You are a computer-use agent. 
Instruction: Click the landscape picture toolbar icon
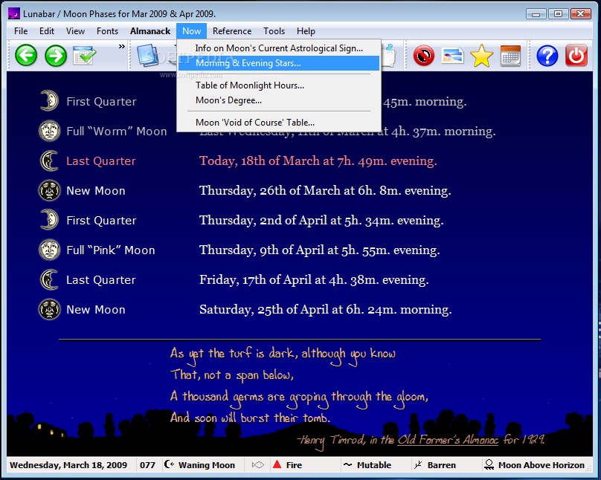point(453,56)
